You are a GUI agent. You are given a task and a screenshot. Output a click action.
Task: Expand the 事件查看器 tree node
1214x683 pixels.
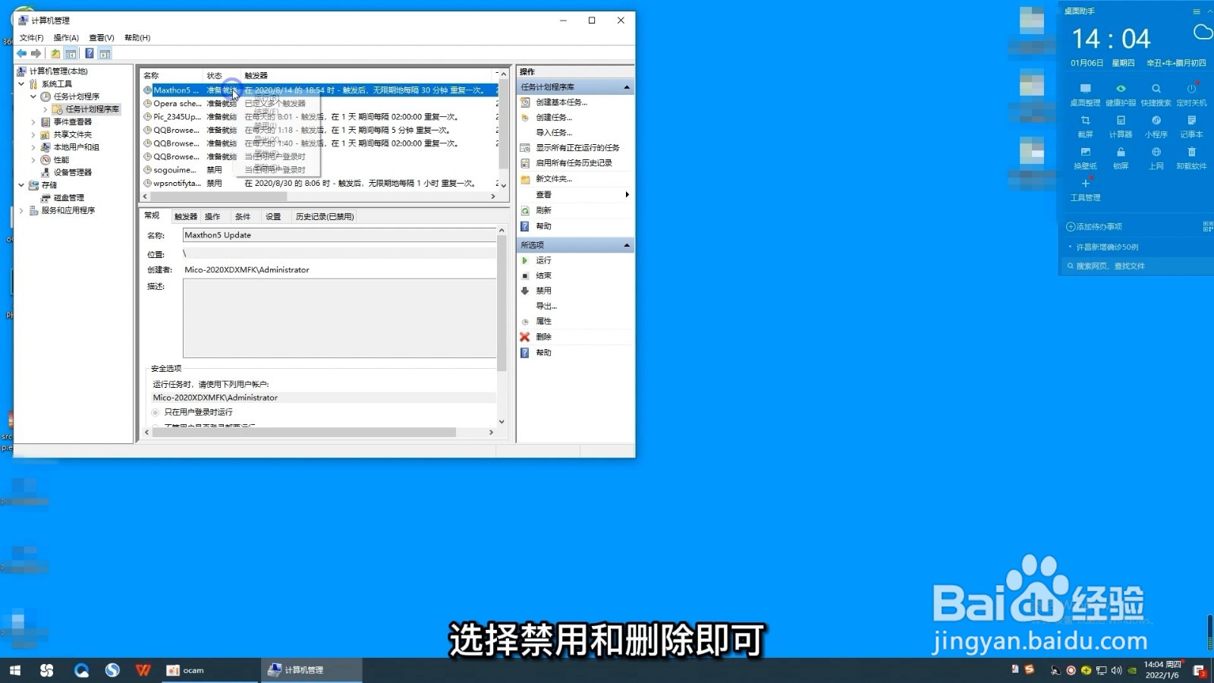coord(33,121)
